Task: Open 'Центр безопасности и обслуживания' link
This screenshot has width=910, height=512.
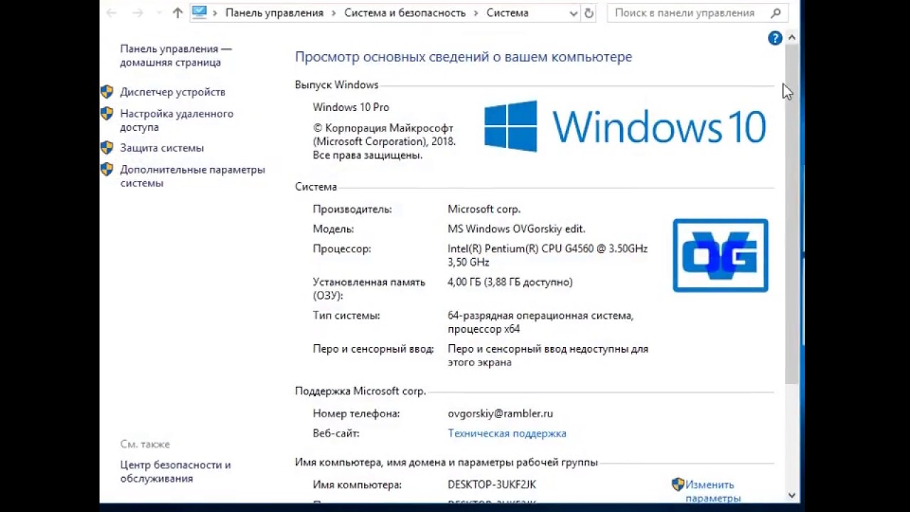Action: 175,471
